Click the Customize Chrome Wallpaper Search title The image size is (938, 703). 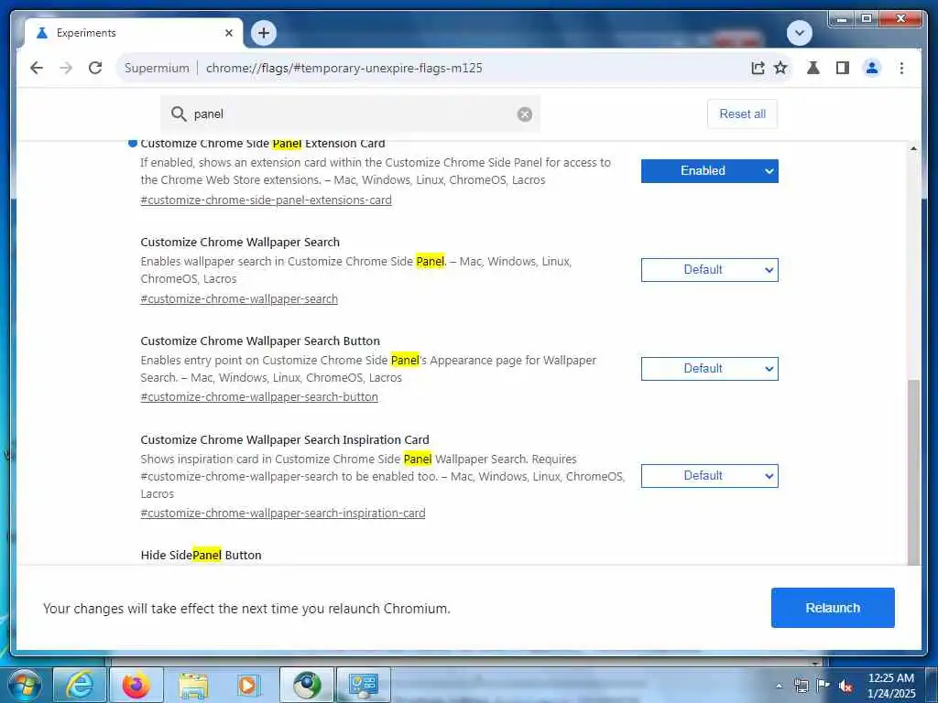click(x=240, y=242)
